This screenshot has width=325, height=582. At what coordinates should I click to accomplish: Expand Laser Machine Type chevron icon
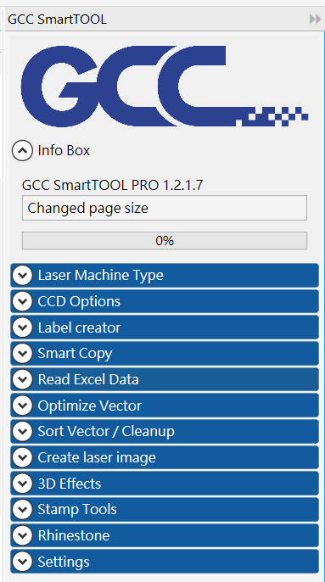pos(23,276)
